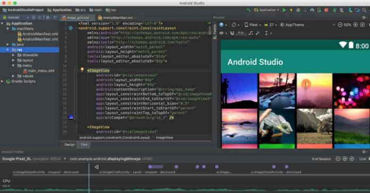This screenshot has width=370, height=193.
Task: Click the profiler zoom in icon
Action: point(345,159)
